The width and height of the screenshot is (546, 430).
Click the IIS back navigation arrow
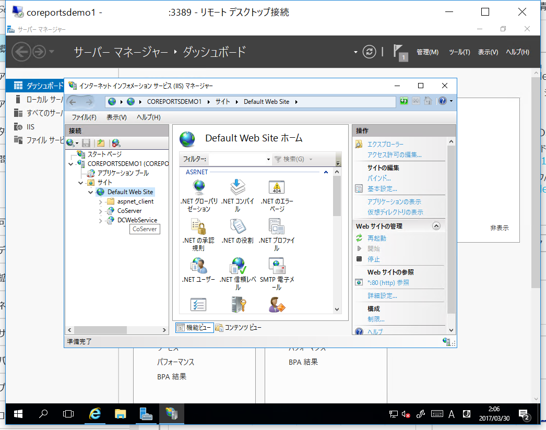(73, 102)
